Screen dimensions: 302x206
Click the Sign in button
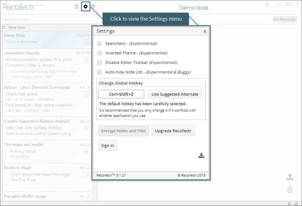tap(107, 145)
